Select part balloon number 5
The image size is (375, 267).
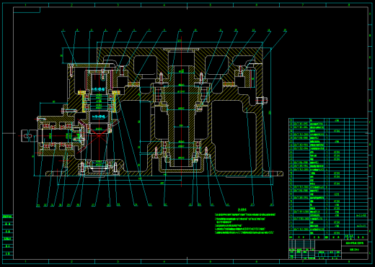[x=120, y=30]
